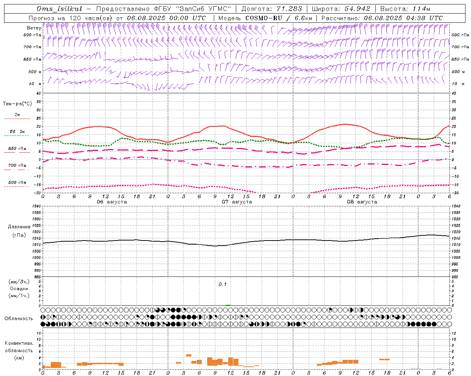This screenshot has height=376, width=471.
Task: Click the (мм/1ч.) precipitation unit label
Action: pos(19,296)
